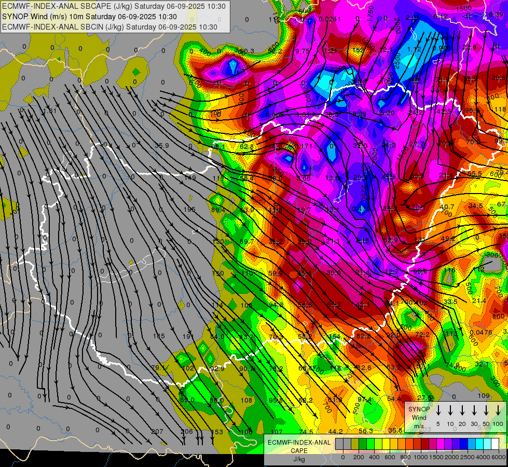Click the map value '33.5'
Viewport: 508px width, 467px height.
(x=450, y=301)
